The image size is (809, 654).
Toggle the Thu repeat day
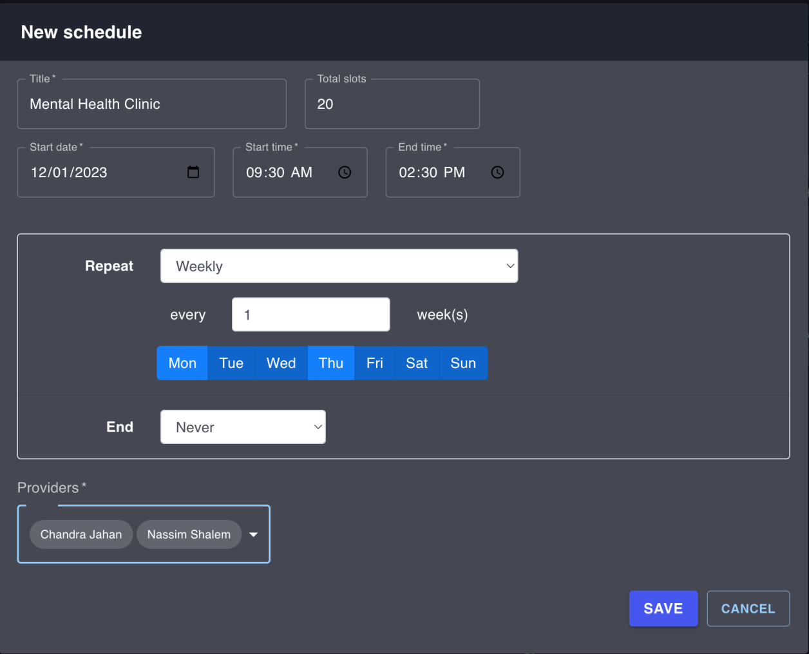pos(330,363)
